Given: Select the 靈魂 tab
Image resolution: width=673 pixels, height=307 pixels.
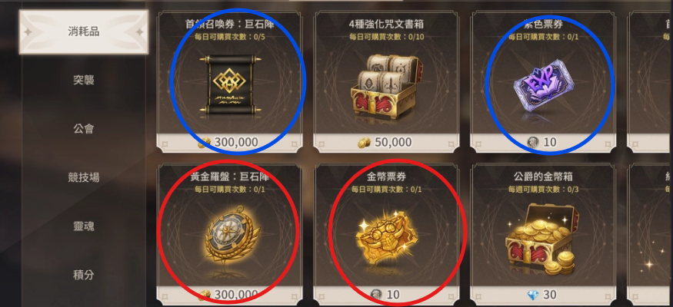Looking at the screenshot, I should tap(84, 226).
